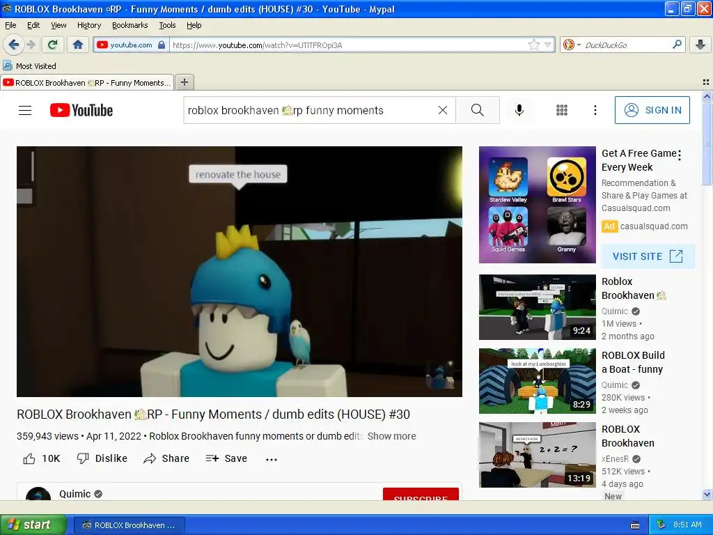The height and width of the screenshot is (535, 713).
Task: Click the youtube.com site identity label
Action: pyautogui.click(x=131, y=45)
